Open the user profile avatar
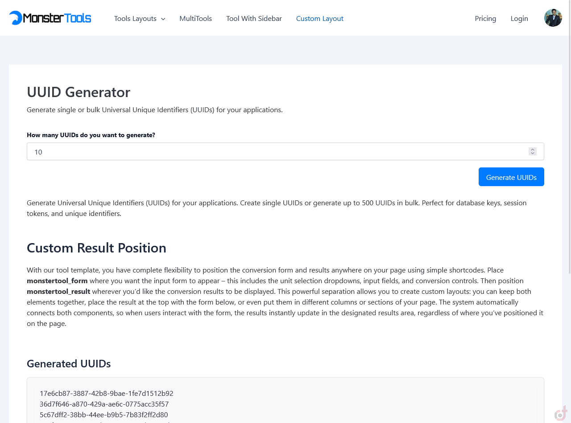The image size is (571, 423). tap(553, 18)
